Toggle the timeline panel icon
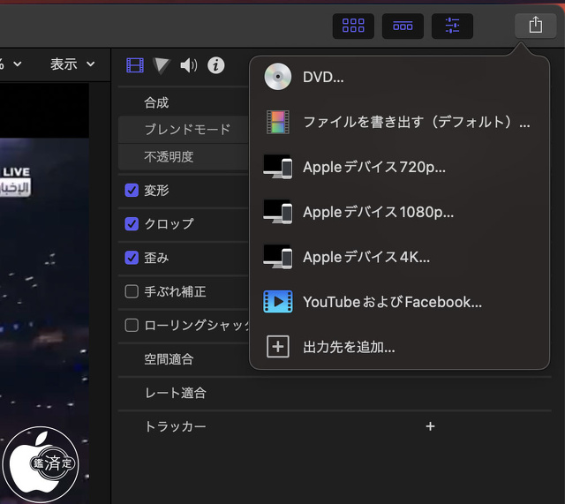565x504 pixels. 403,26
